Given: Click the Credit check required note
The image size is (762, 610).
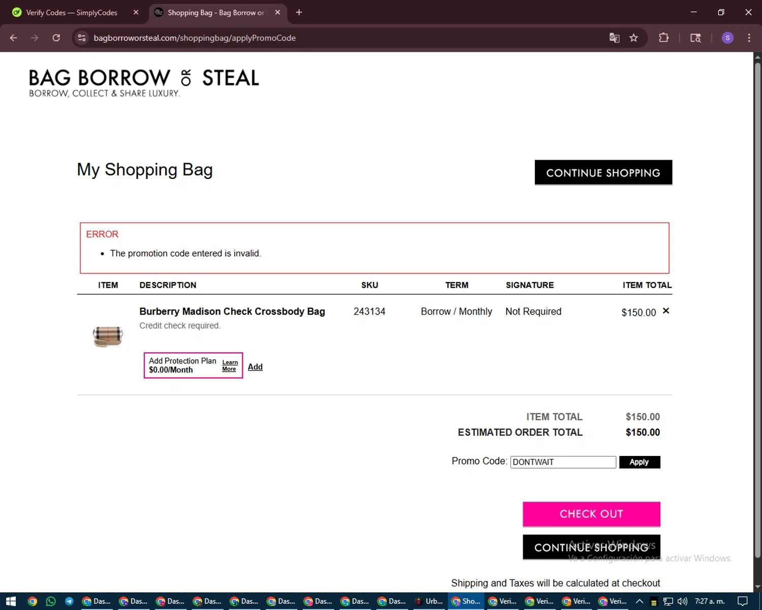Looking at the screenshot, I should tap(180, 325).
